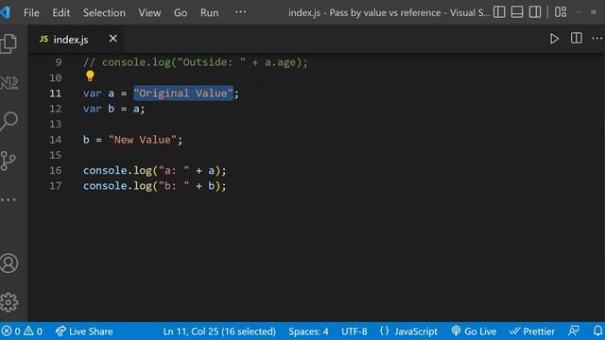Viewport: 605px width, 340px height.
Task: Show the lightbulb code actions
Action: tap(90, 76)
